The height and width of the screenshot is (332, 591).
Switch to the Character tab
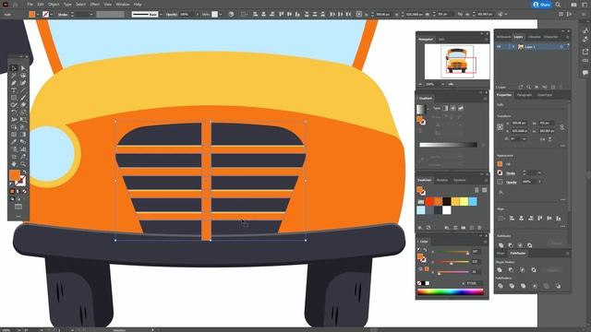[550, 37]
